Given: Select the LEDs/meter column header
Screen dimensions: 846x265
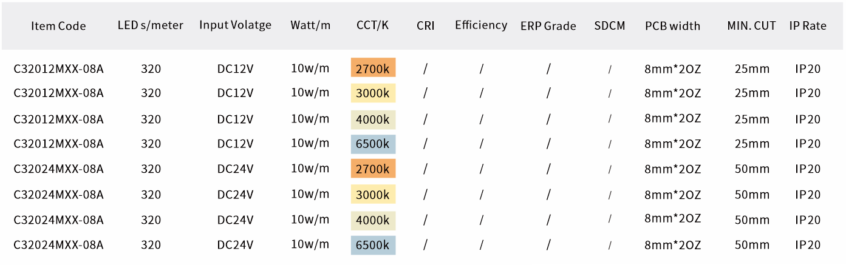Looking at the screenshot, I should pyautogui.click(x=151, y=25).
